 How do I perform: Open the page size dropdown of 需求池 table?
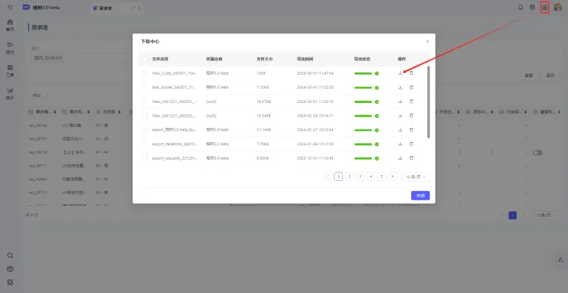tap(546, 215)
